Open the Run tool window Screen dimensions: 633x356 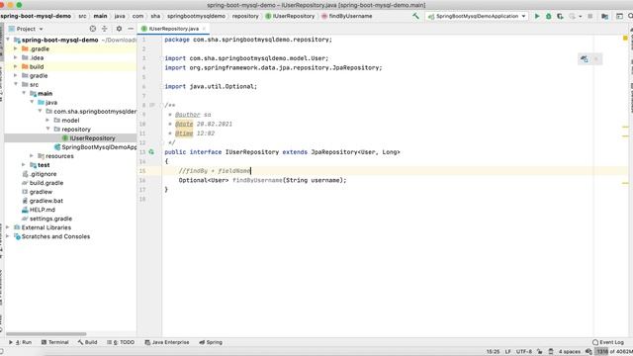click(x=20, y=342)
